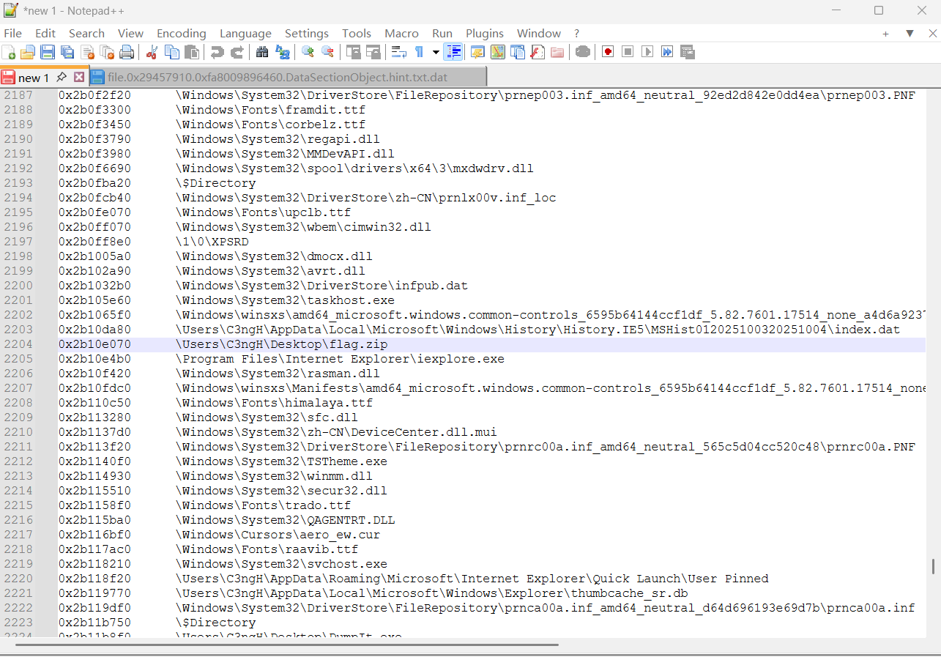
Task: Open the Plugins menu
Action: point(484,34)
